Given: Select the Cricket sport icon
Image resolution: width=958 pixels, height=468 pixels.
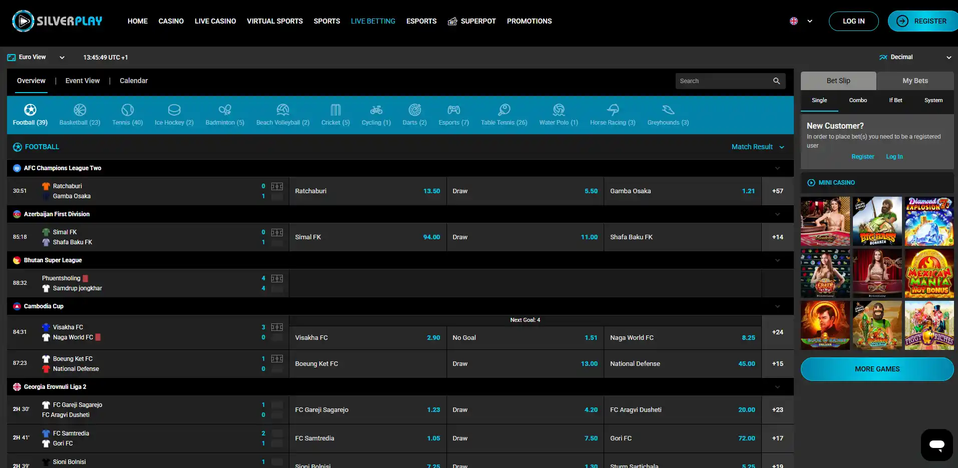Looking at the screenshot, I should 335,110.
